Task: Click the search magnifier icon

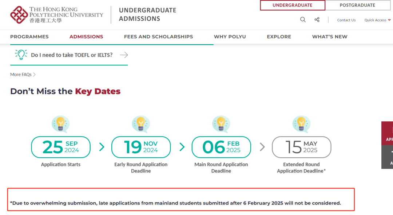Action: 303,20
